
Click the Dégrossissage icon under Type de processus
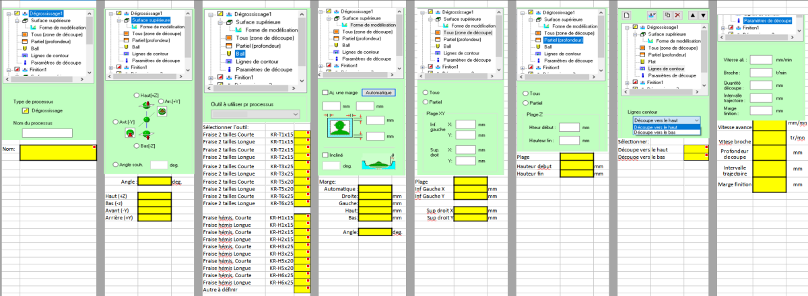(25, 110)
